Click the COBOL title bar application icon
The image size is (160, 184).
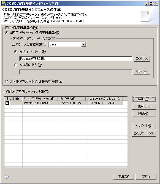coord(4,4)
